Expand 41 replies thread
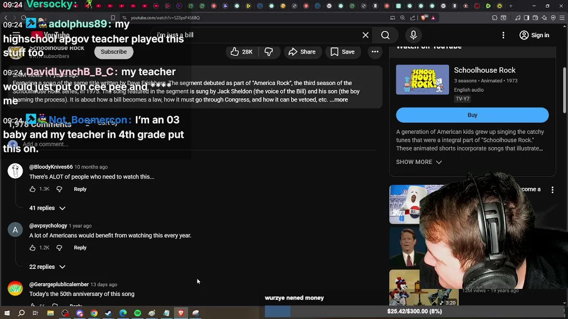The image size is (568, 319). [47, 208]
